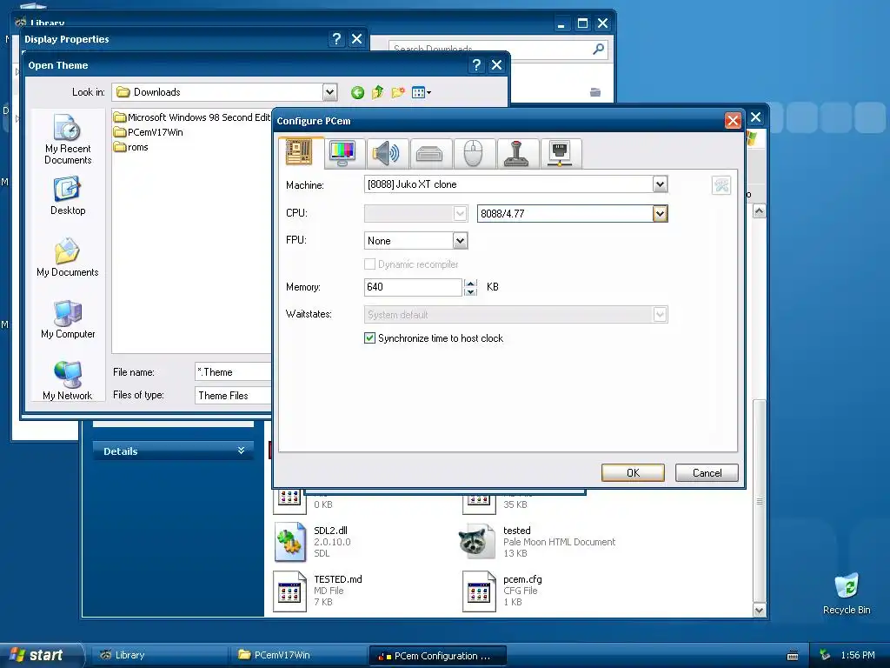Switch to the mouse settings tab
This screenshot has height=668, width=890.
[x=473, y=153]
